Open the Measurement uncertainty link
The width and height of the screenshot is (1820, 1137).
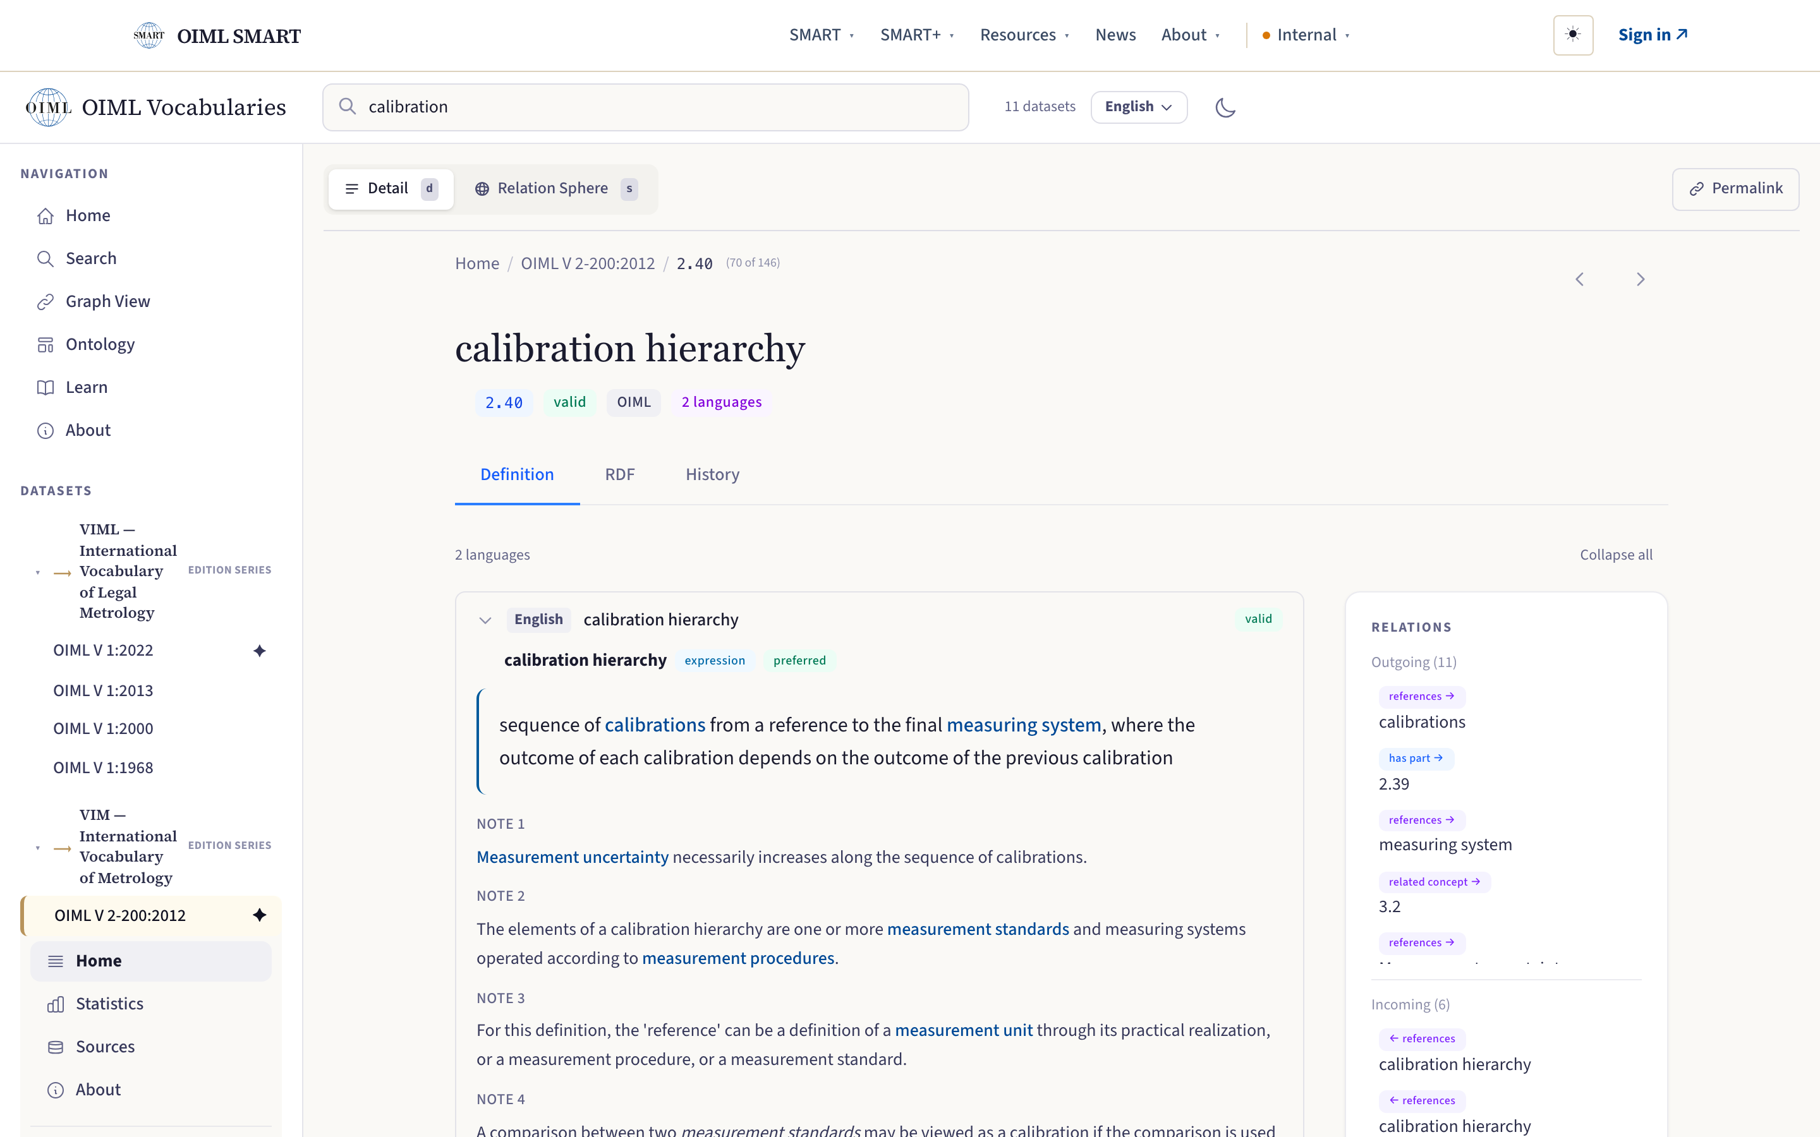click(573, 857)
